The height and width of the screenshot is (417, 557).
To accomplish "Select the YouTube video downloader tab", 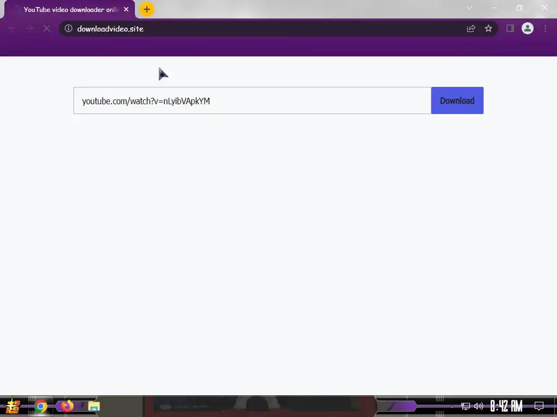I will [x=70, y=10].
